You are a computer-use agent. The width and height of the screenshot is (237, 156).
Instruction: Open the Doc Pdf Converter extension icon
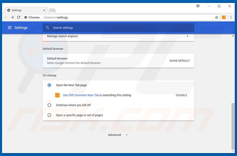[224, 17]
